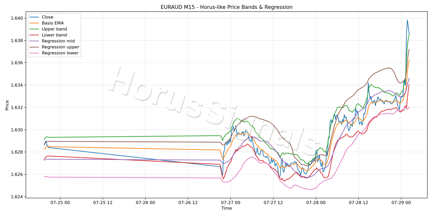Select the 'Basis EMA' legend entry
This screenshot has width=432, height=216.
[x=47, y=23]
